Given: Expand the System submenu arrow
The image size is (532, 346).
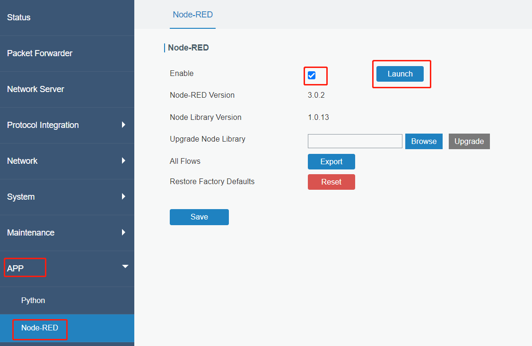Looking at the screenshot, I should (123, 196).
